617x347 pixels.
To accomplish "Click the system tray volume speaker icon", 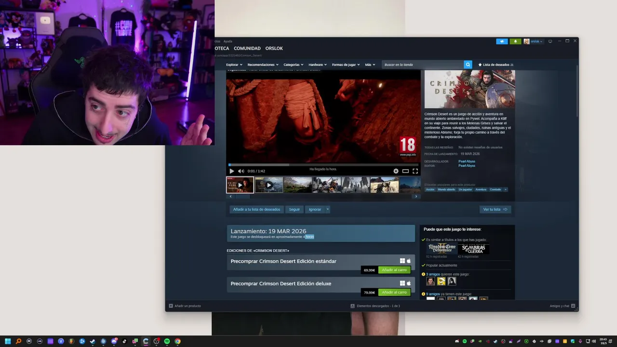I will (x=594, y=341).
